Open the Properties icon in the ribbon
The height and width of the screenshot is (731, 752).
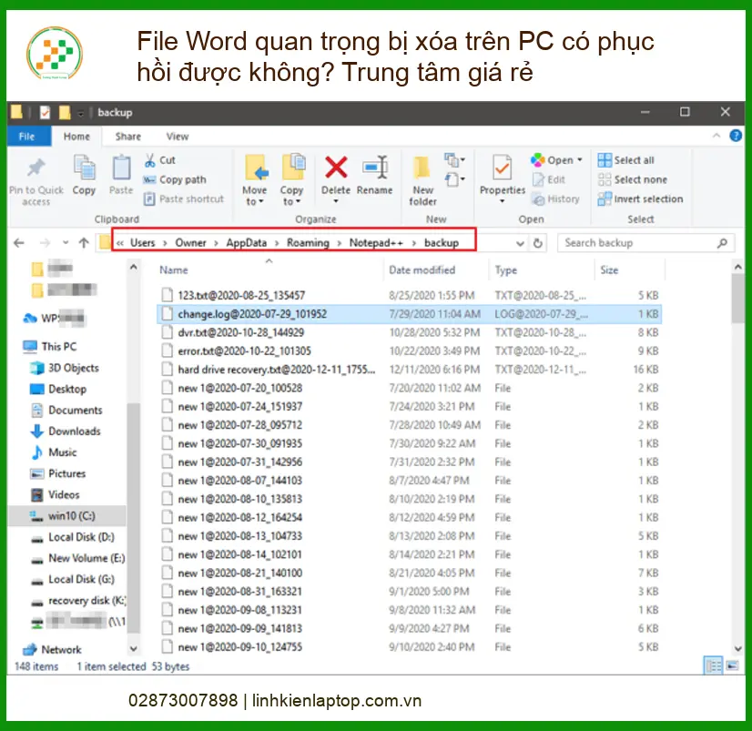coord(502,168)
